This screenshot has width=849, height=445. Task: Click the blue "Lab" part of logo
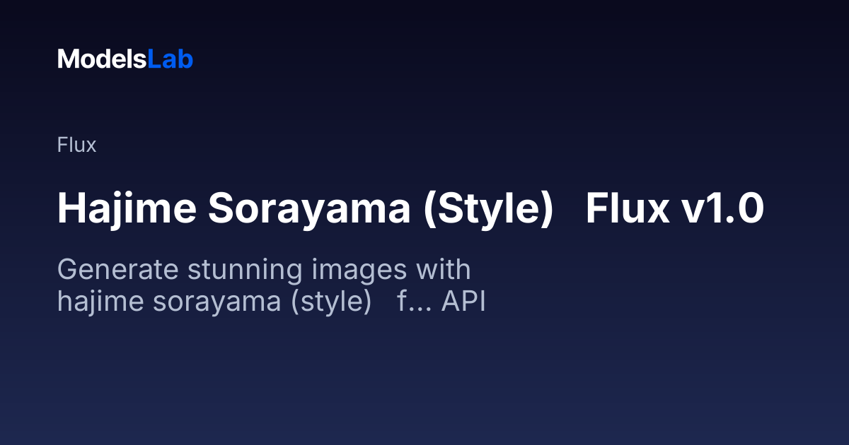[170, 59]
